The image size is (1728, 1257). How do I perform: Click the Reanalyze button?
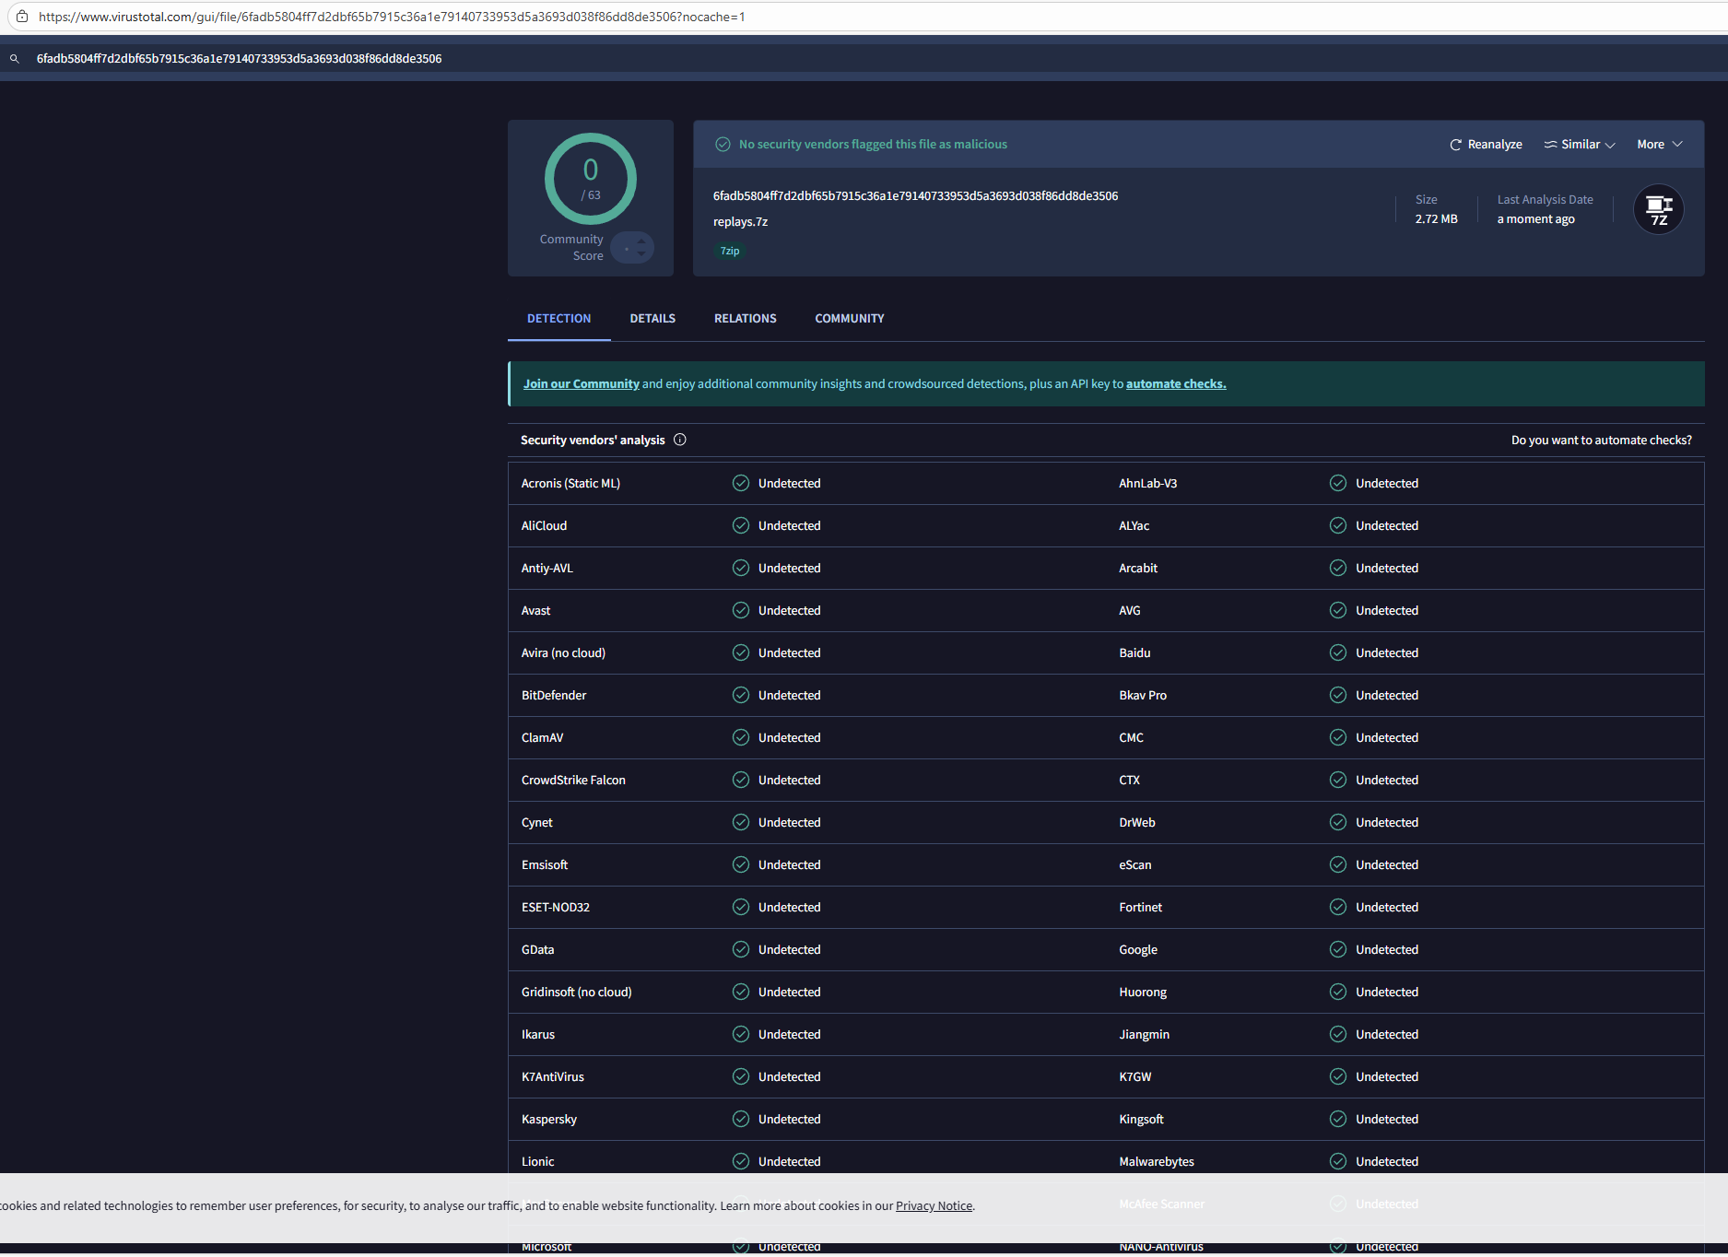pos(1486,145)
